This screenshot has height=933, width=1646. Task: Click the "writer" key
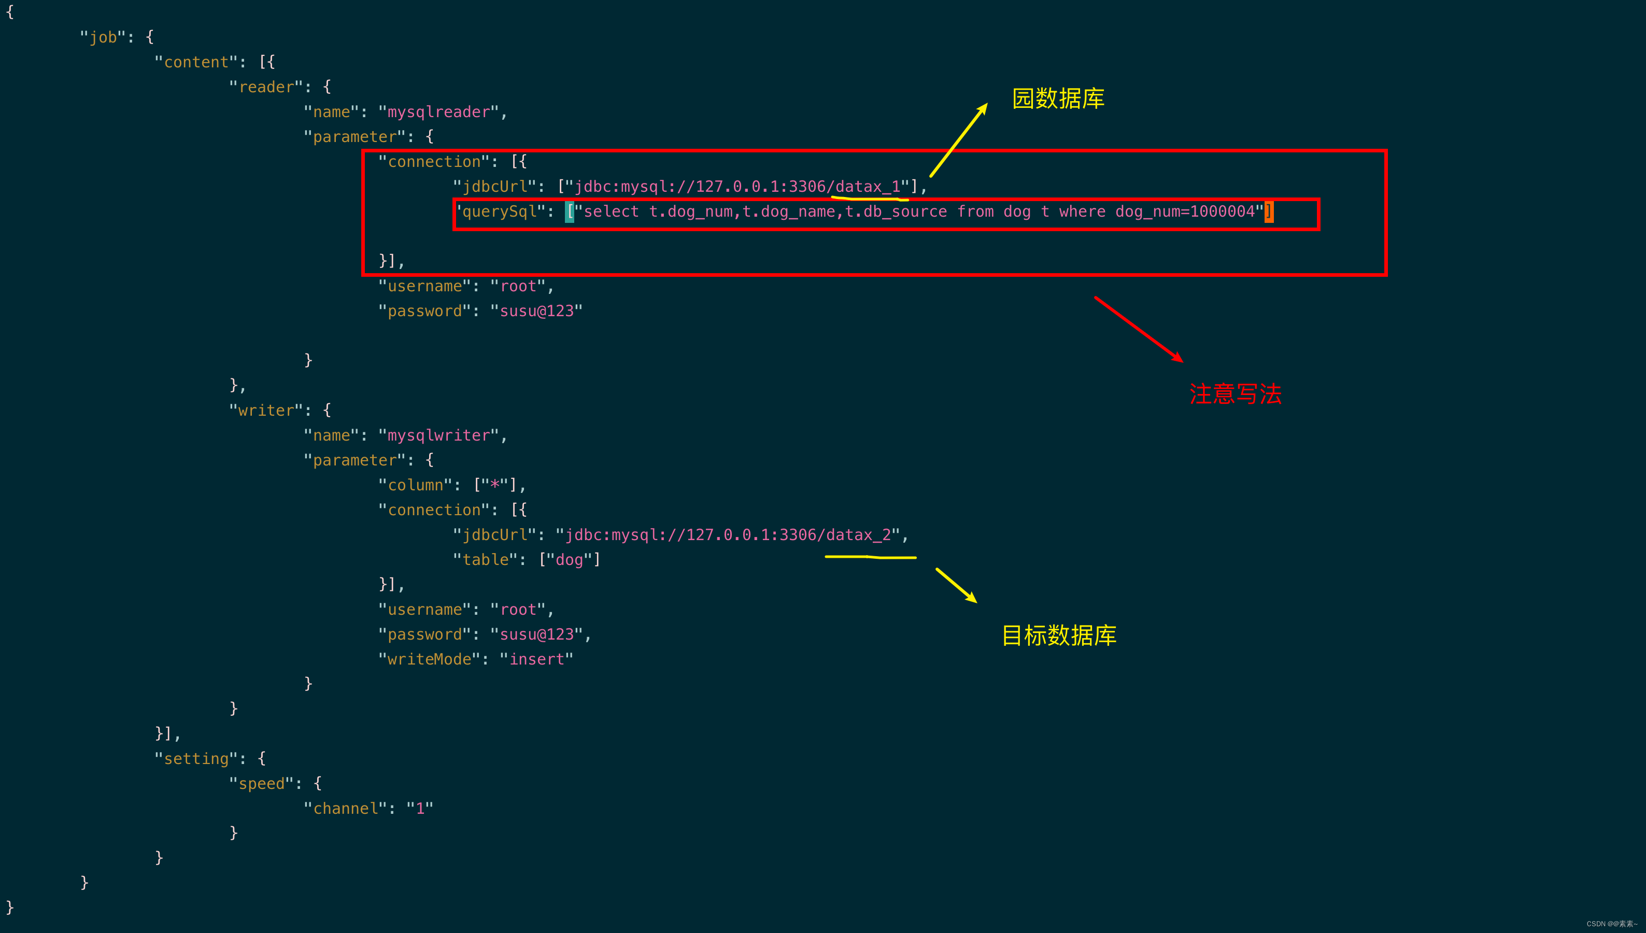(266, 410)
